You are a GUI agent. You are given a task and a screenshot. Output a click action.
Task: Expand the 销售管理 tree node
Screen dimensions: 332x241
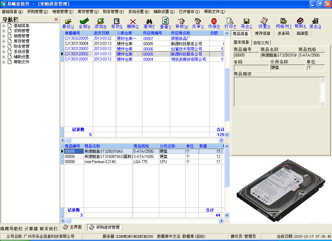point(4,36)
